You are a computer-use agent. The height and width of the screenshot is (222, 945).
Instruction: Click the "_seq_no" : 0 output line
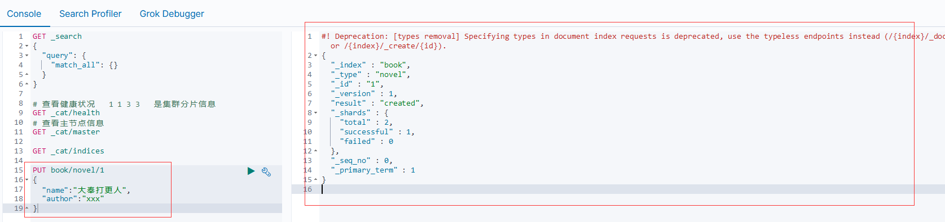point(361,161)
